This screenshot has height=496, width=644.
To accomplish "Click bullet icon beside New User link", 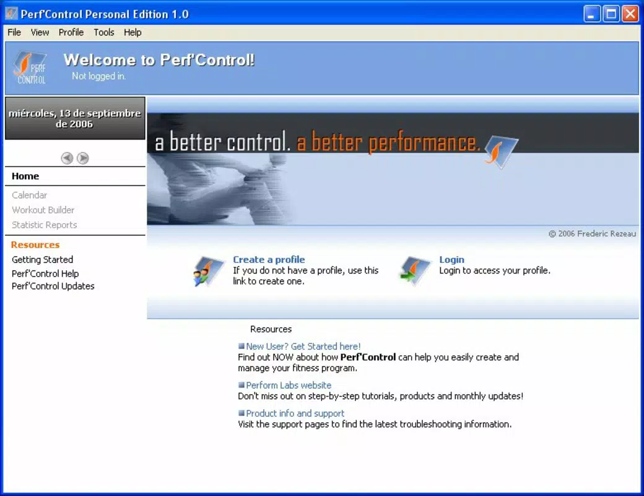I will click(241, 346).
